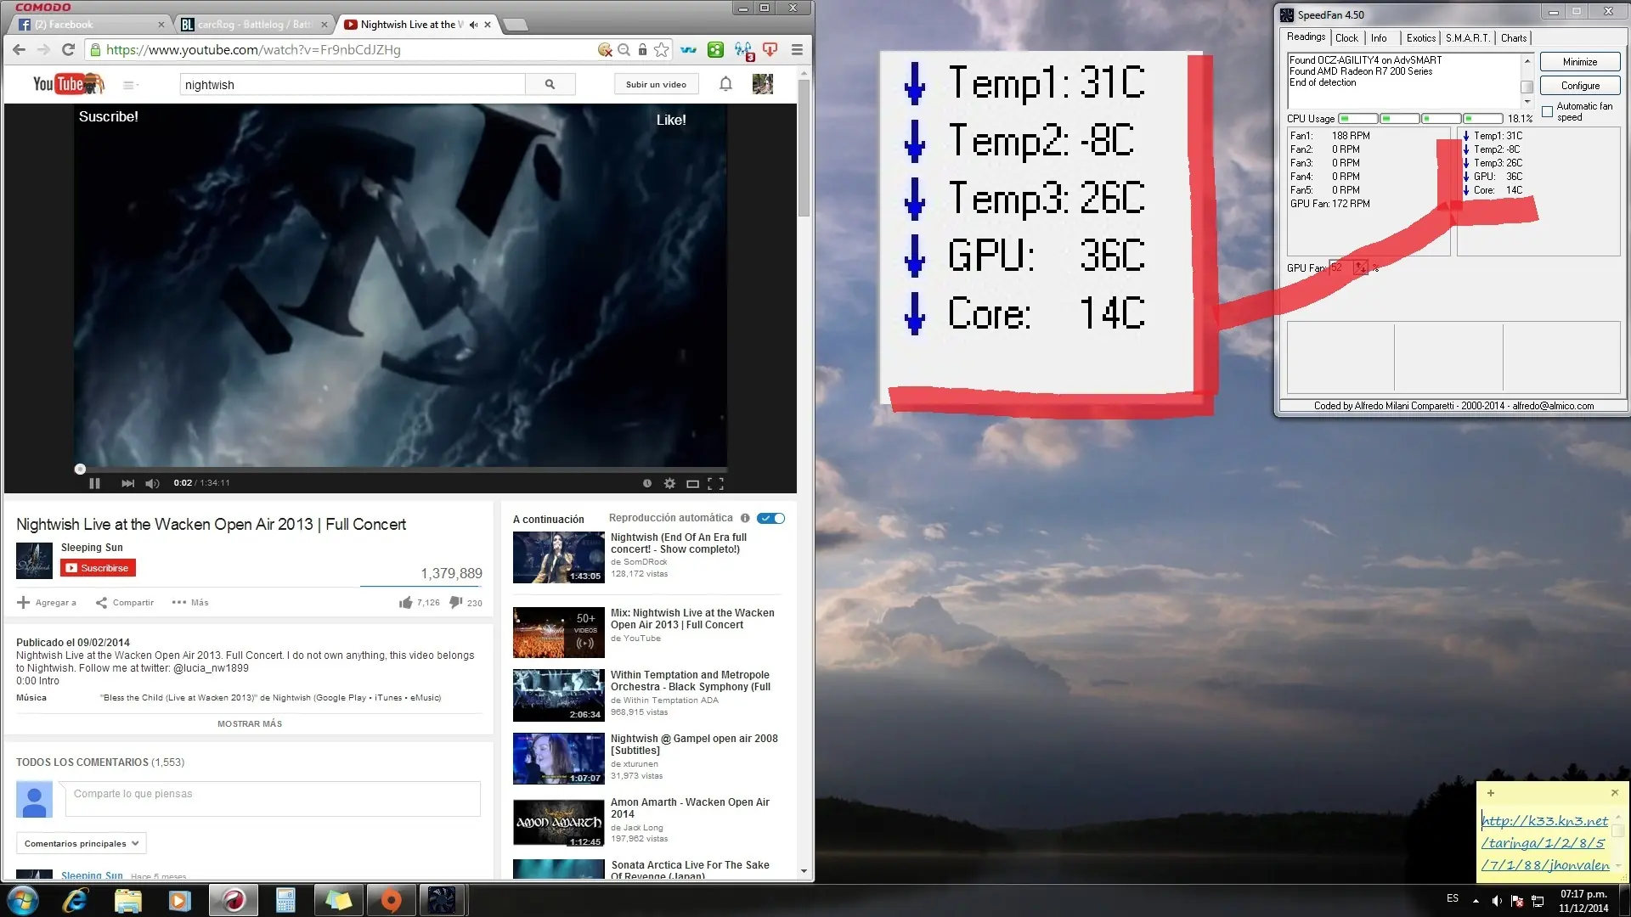Click the zoom magnifier icon in address bar
Screen dimensions: 1631x917
624,50
